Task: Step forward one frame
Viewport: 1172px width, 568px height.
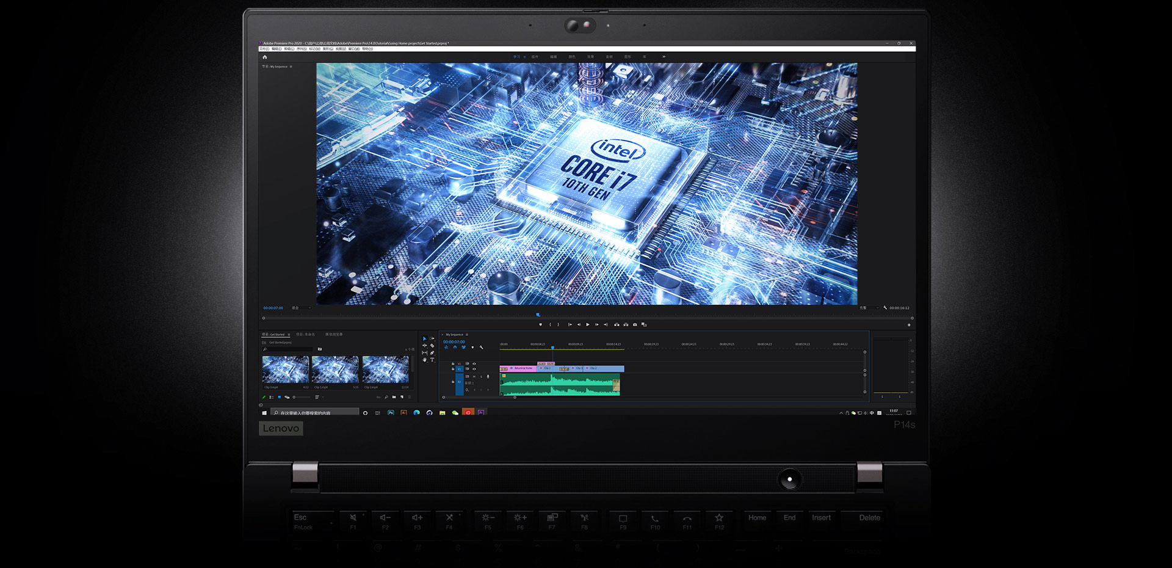Action: click(597, 324)
